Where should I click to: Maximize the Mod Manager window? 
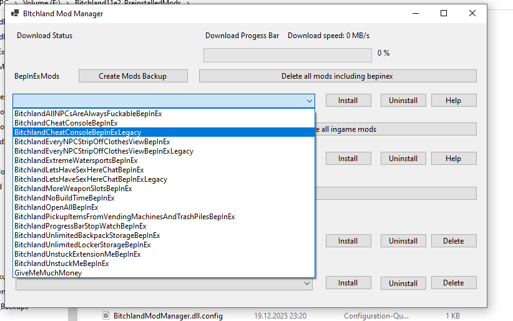point(444,13)
